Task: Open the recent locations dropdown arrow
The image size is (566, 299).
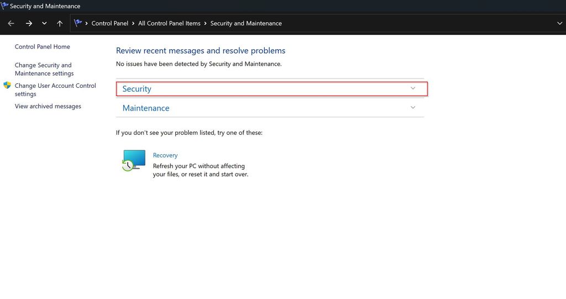Action: coord(44,24)
